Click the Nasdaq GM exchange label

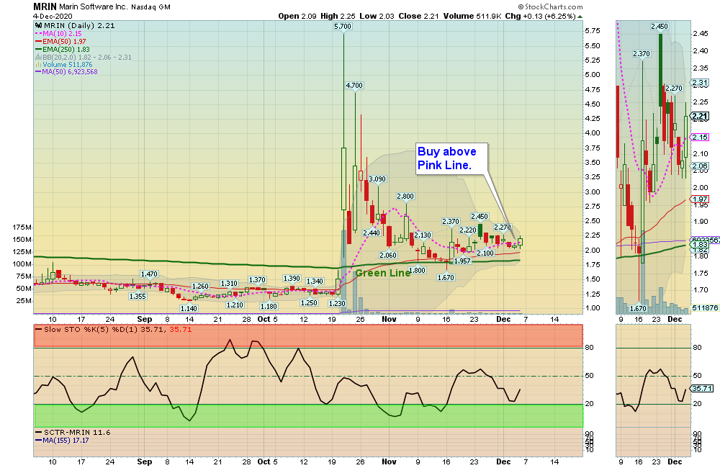click(150, 7)
